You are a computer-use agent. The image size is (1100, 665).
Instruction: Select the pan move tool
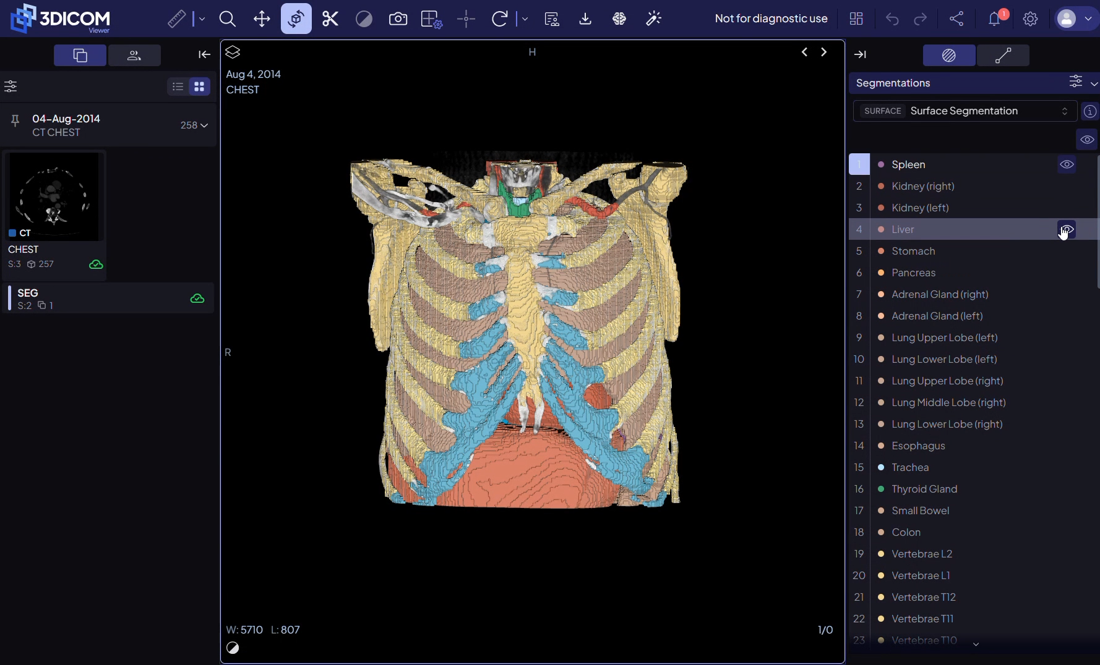pos(262,19)
